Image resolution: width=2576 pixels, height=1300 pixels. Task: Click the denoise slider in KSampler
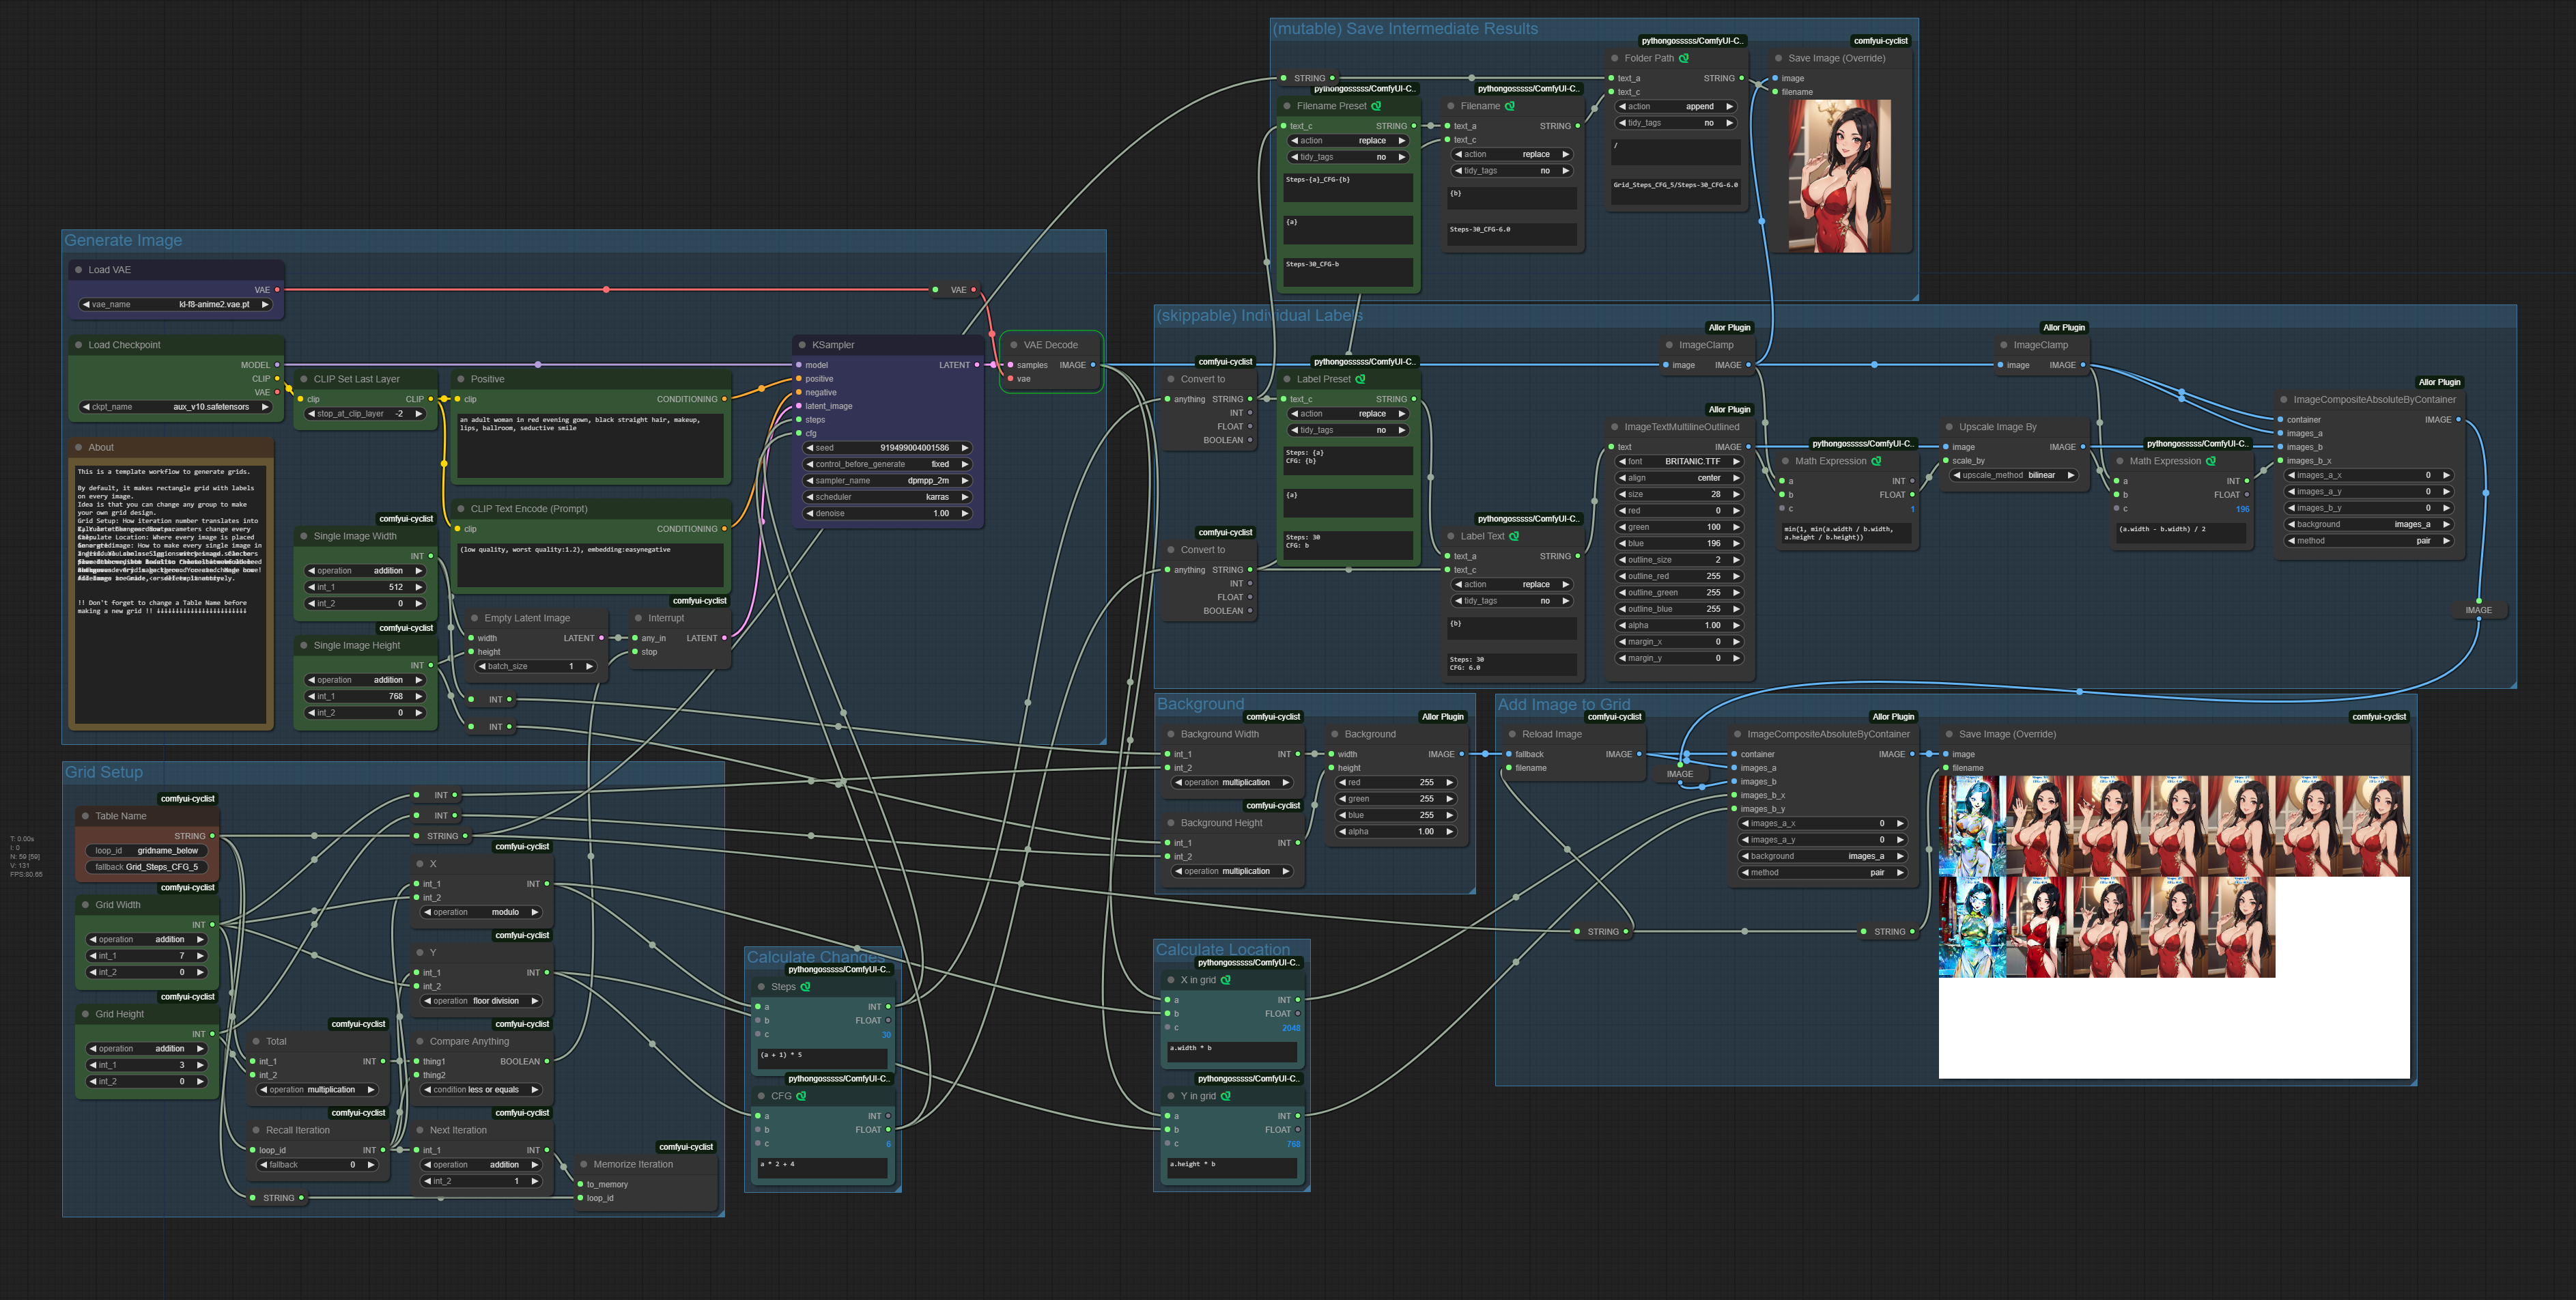point(888,513)
